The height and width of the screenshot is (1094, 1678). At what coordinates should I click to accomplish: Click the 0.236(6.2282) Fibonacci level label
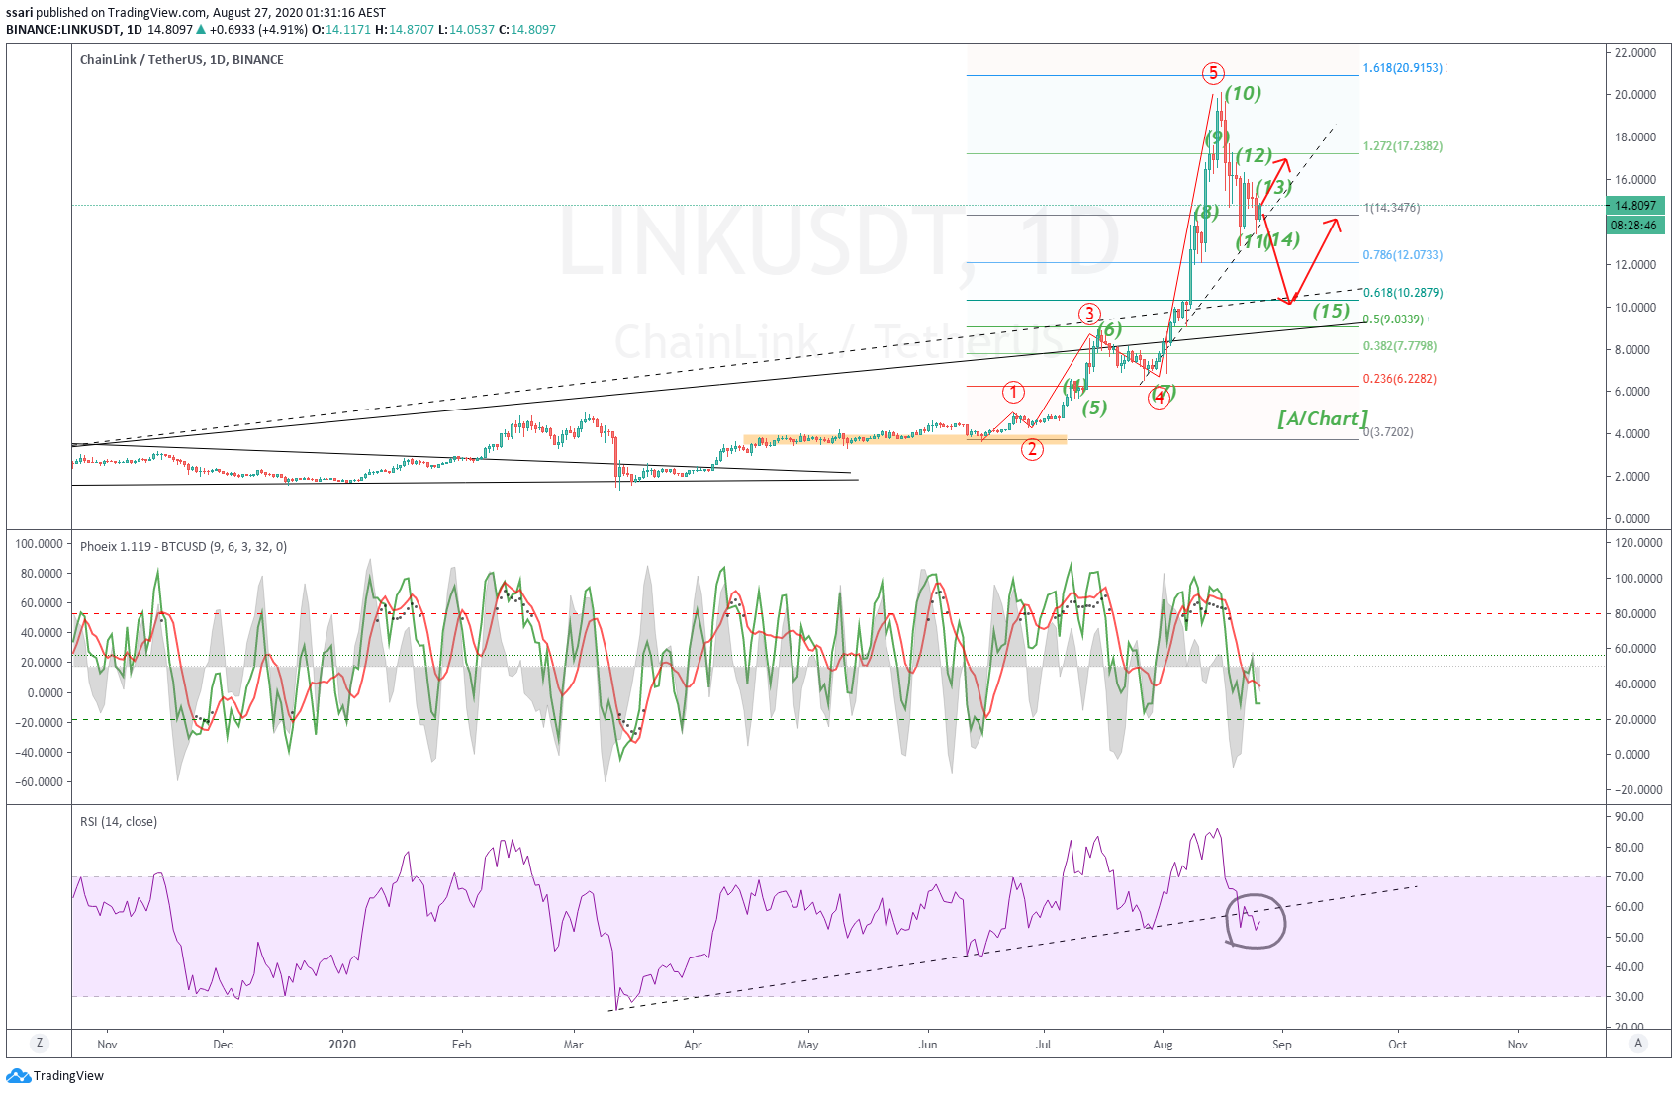1399,379
